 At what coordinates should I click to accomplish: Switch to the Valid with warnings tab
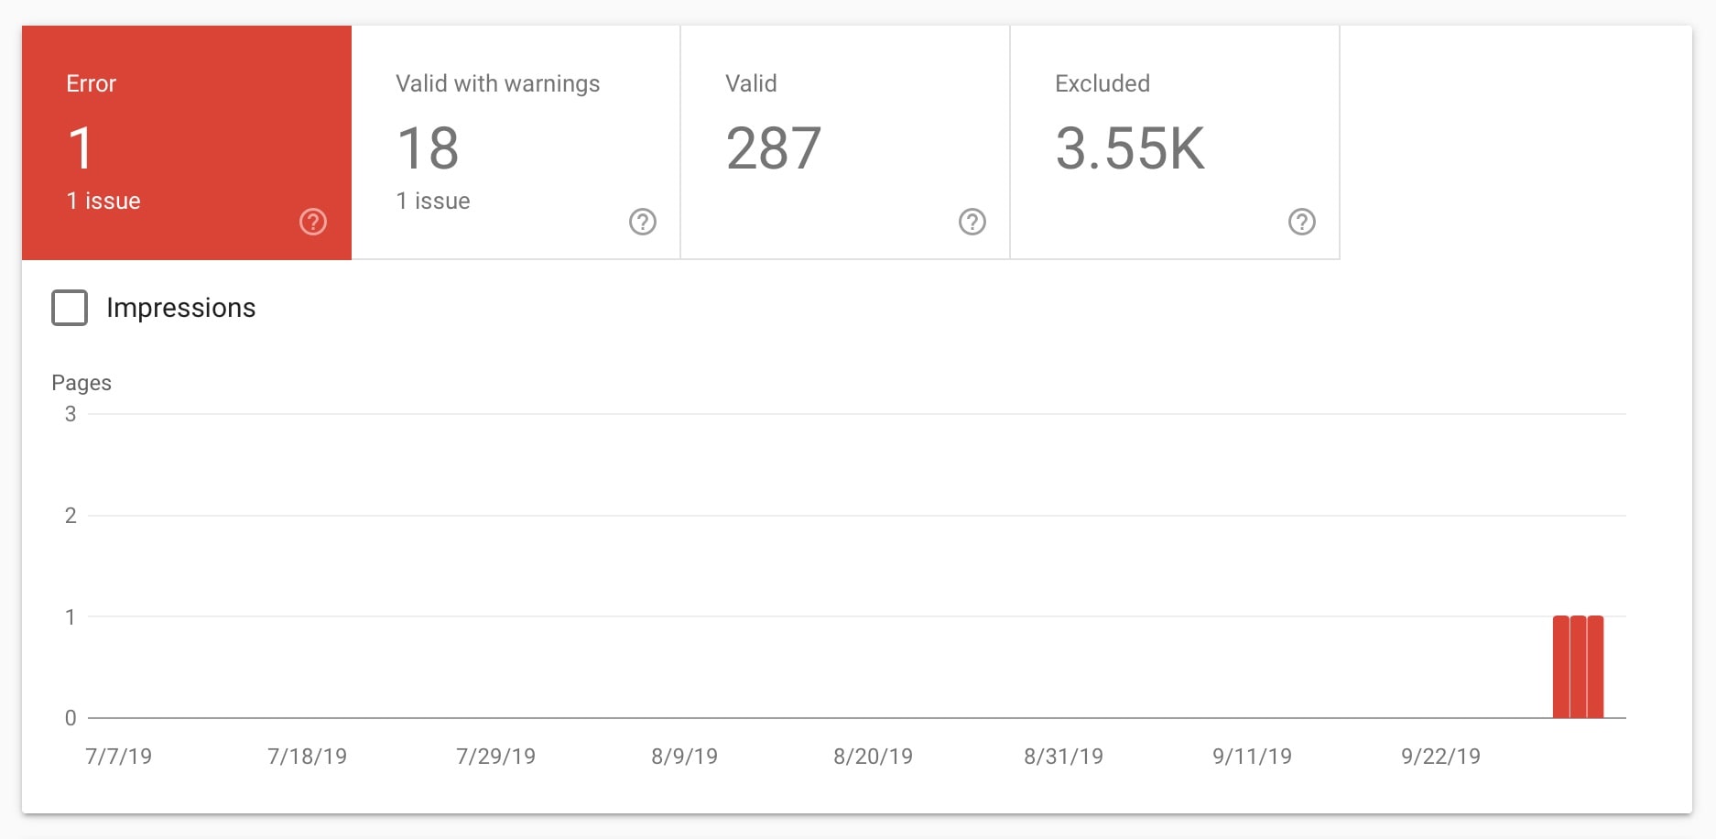click(516, 142)
